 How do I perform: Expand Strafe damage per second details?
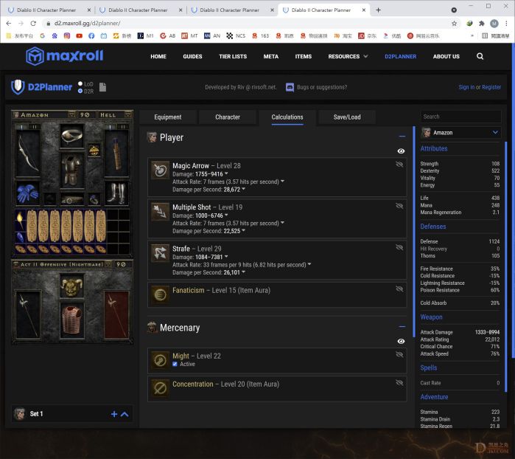click(243, 272)
